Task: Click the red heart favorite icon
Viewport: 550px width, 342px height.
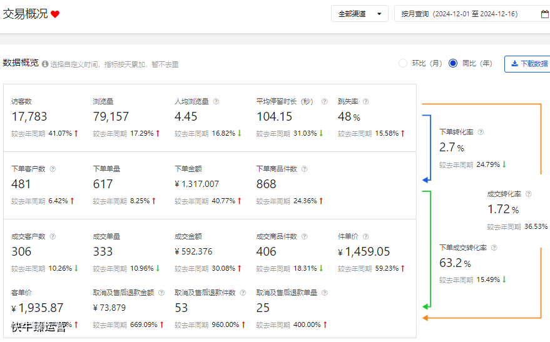Action: pyautogui.click(x=55, y=14)
